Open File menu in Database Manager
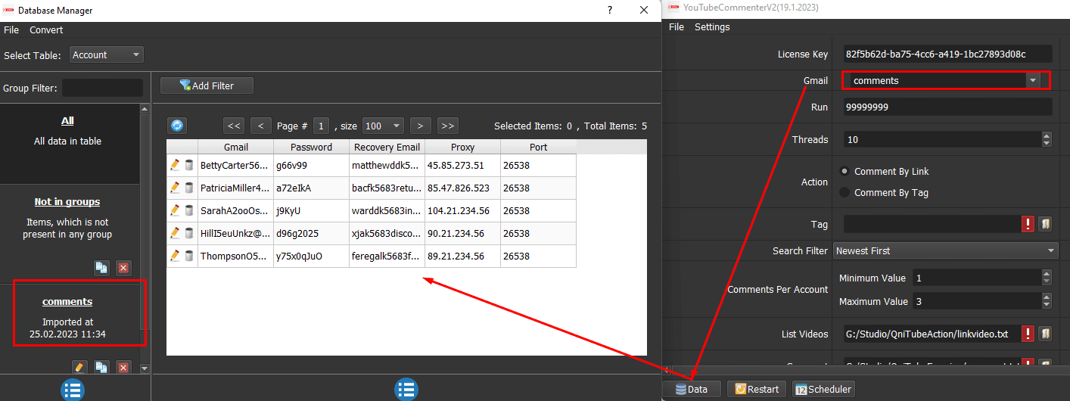Viewport: 1070px width, 401px height. pyautogui.click(x=11, y=30)
